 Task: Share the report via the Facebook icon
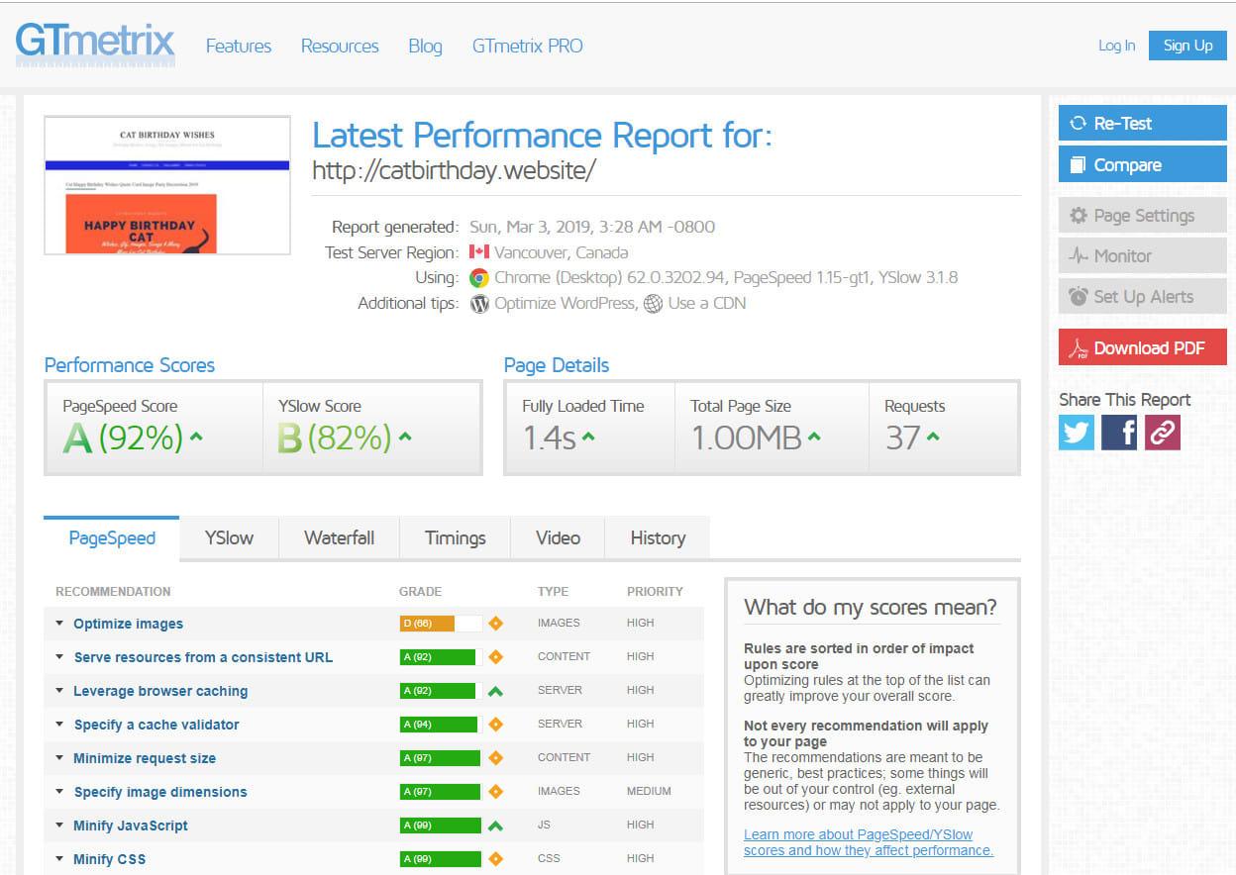(1119, 433)
